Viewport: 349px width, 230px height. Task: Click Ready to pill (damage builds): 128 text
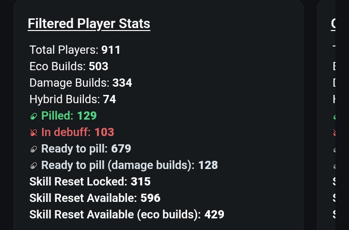tap(129, 165)
